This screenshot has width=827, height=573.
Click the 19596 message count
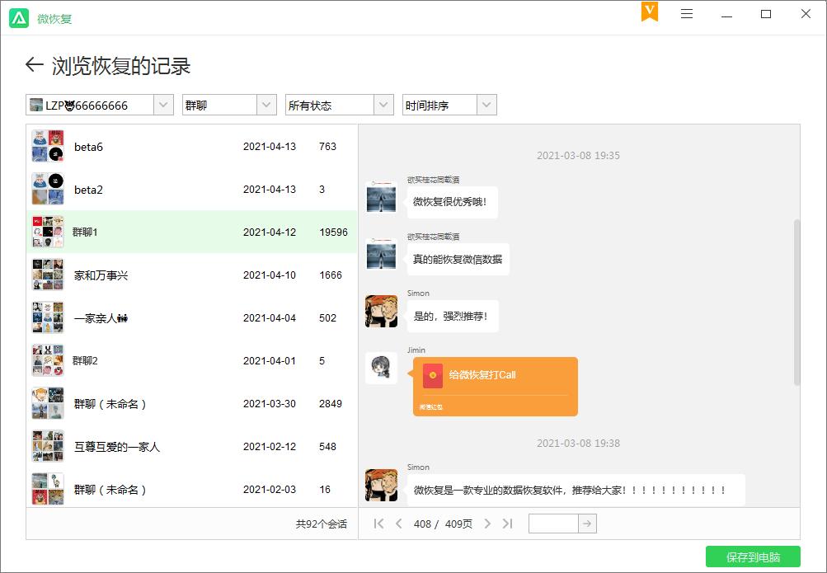click(333, 232)
